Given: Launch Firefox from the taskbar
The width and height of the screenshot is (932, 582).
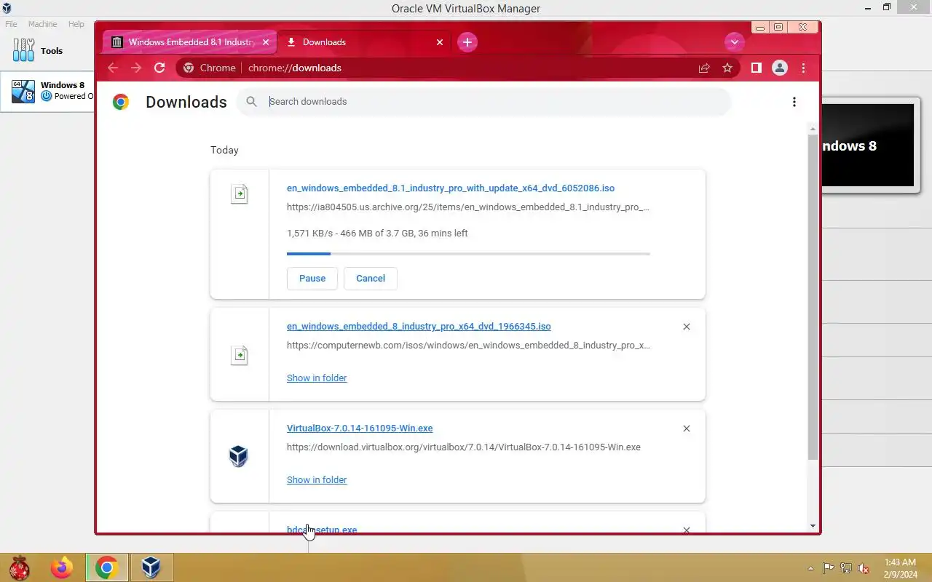Looking at the screenshot, I should 62,567.
